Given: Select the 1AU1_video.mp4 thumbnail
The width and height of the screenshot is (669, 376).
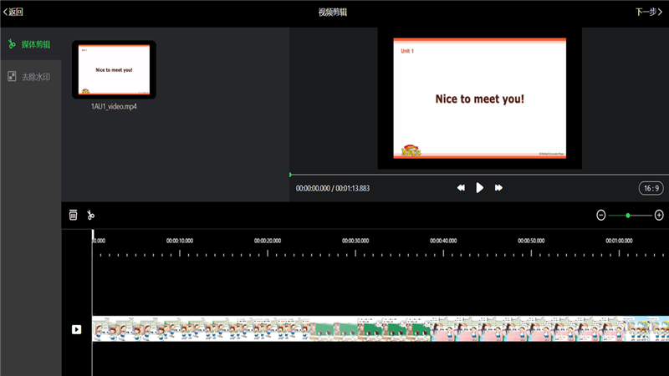Looking at the screenshot, I should 114,69.
